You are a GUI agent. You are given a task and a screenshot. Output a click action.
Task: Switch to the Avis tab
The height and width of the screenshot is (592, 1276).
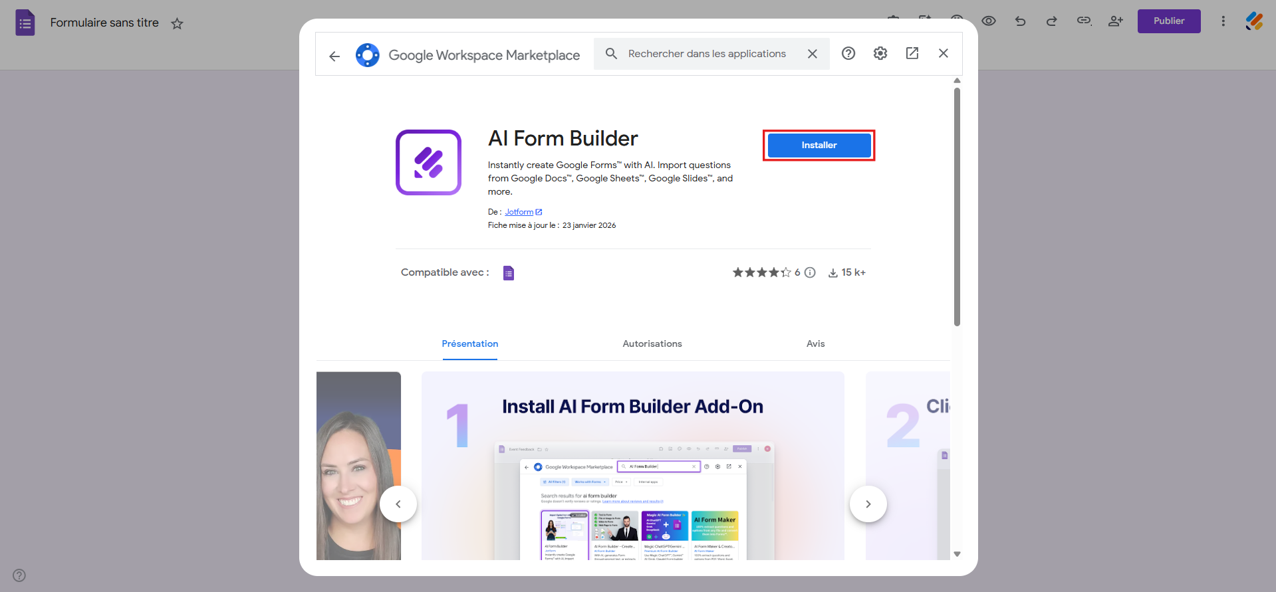(x=816, y=344)
